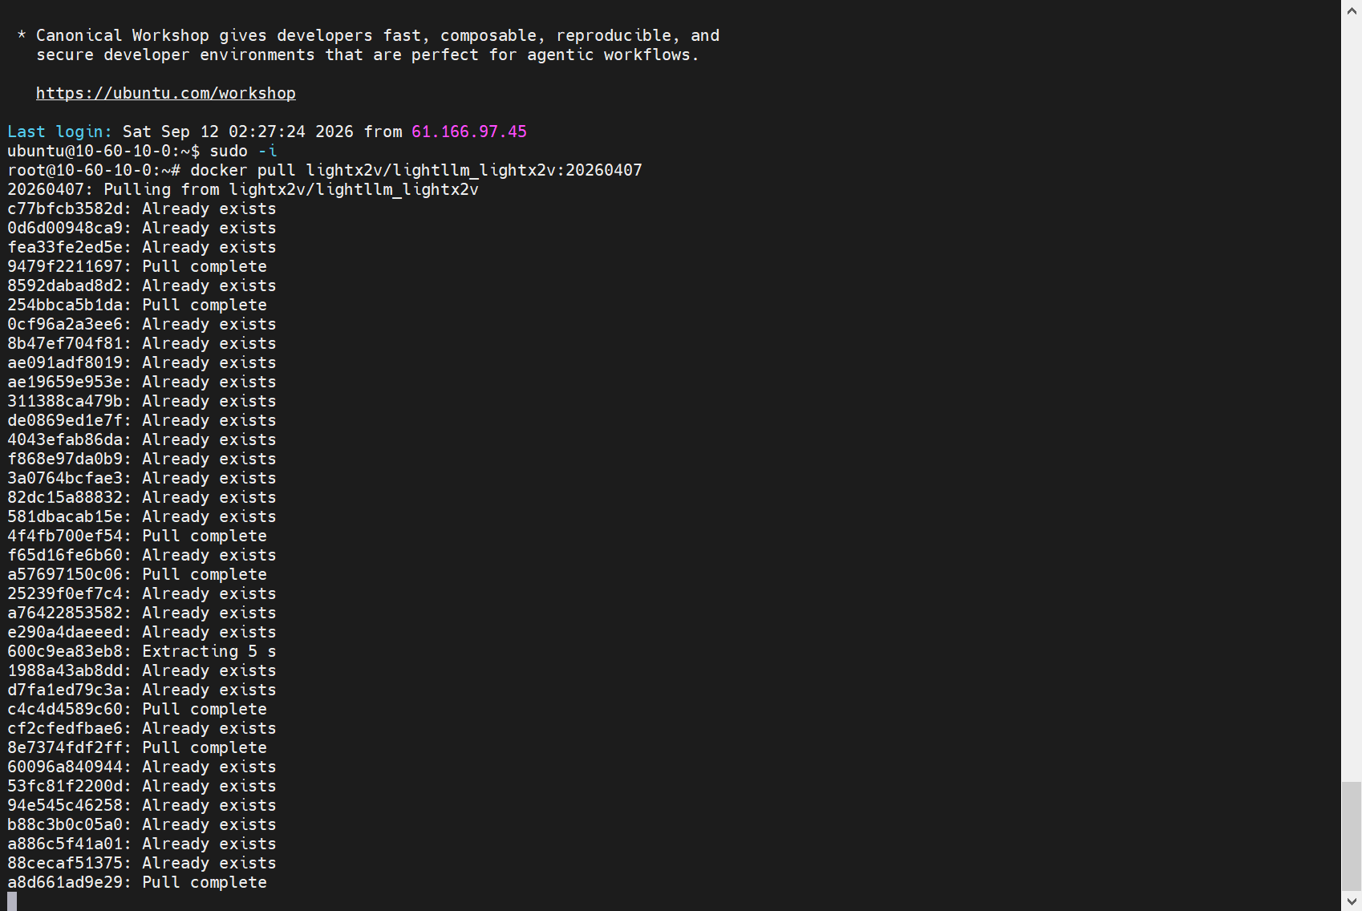Click the empty scrollbar track above the thumb
Screen dimensions: 1362x911
(x=1352, y=401)
